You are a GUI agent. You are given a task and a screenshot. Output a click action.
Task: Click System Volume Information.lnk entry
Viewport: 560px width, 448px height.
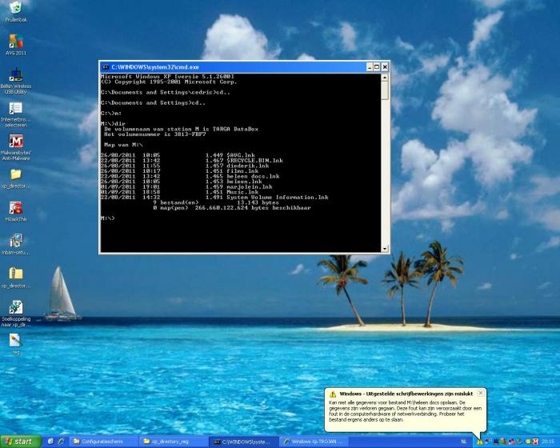click(x=278, y=198)
